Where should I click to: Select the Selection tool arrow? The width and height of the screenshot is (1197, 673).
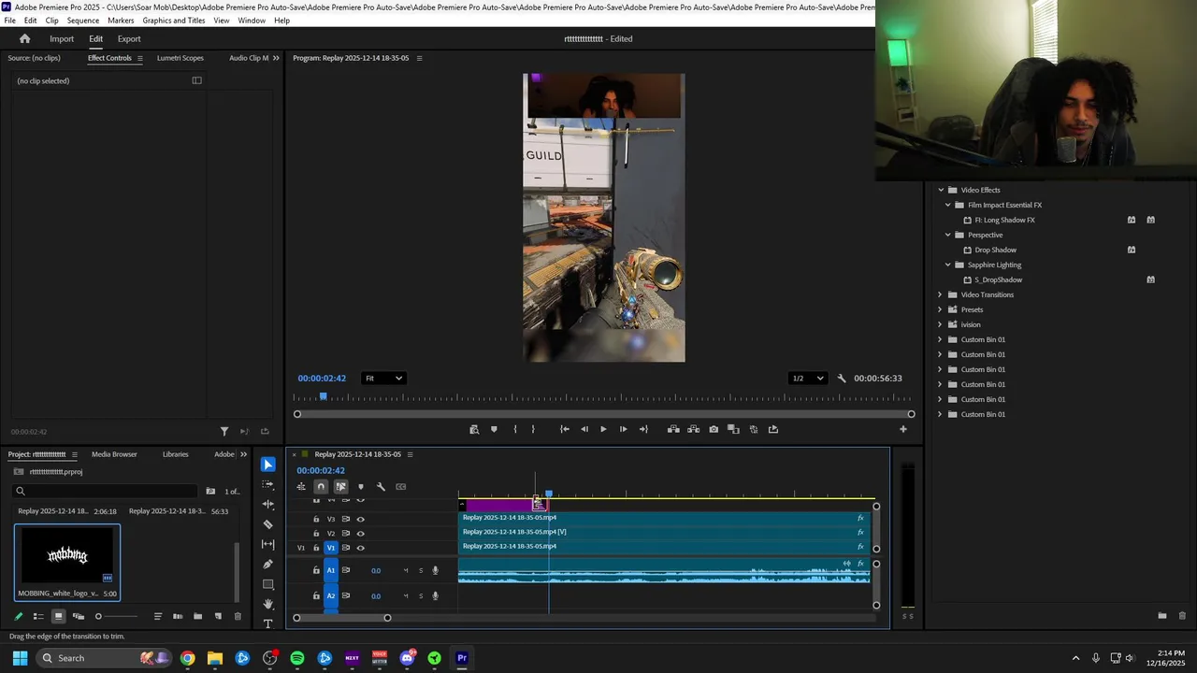pos(268,465)
